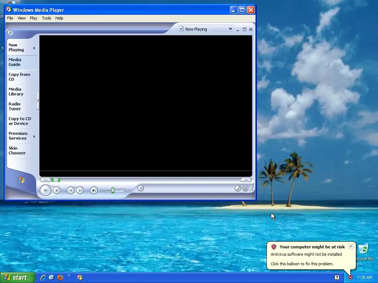Close the inner player pane
Viewport: 378px width, 283px height.
click(x=251, y=29)
